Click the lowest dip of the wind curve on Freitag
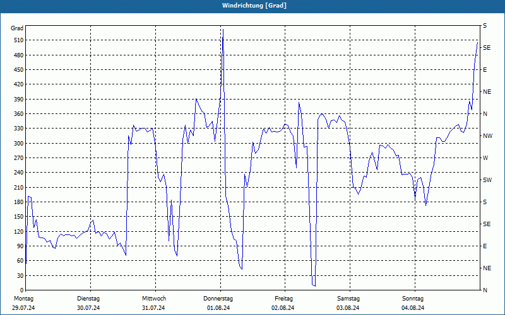 click(314, 286)
